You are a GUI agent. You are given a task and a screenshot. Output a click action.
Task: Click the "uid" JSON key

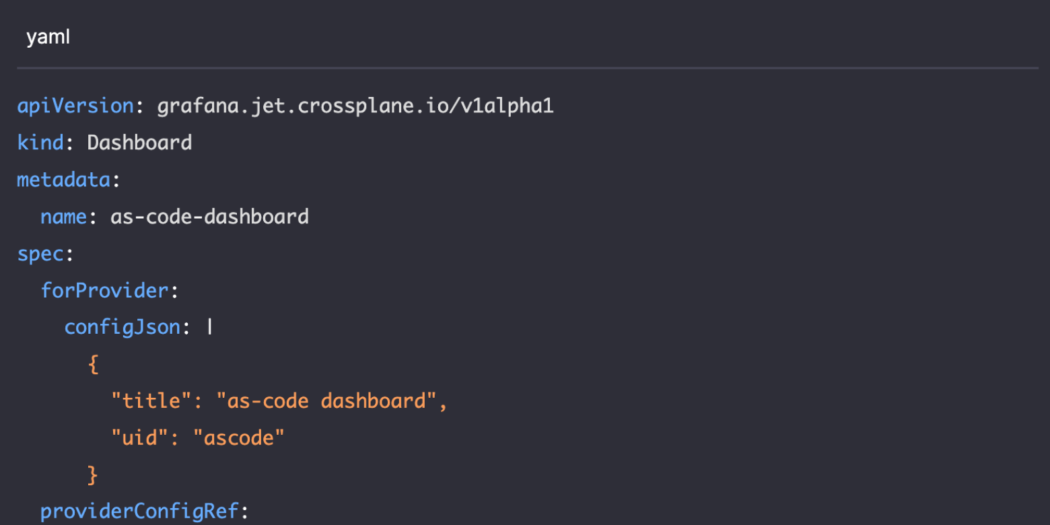[x=140, y=439]
